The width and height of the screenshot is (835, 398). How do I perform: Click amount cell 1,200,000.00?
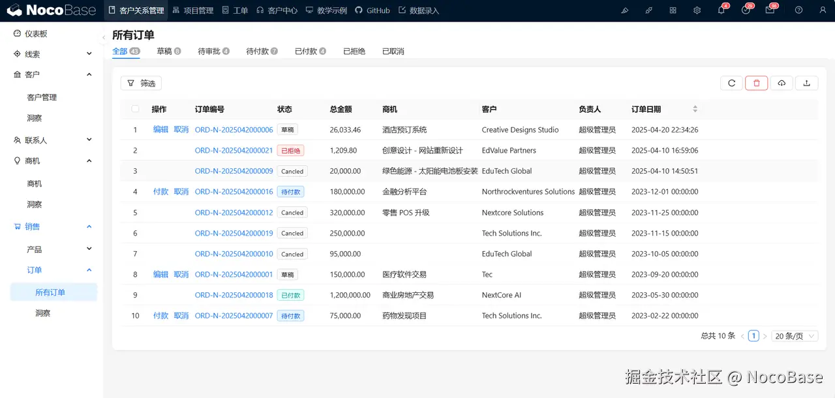pyautogui.click(x=350, y=295)
